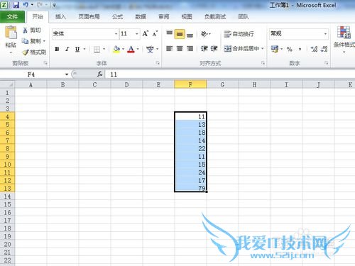355x266 pixels.
Task: Click the insert function fx icon
Action: [x=99, y=74]
